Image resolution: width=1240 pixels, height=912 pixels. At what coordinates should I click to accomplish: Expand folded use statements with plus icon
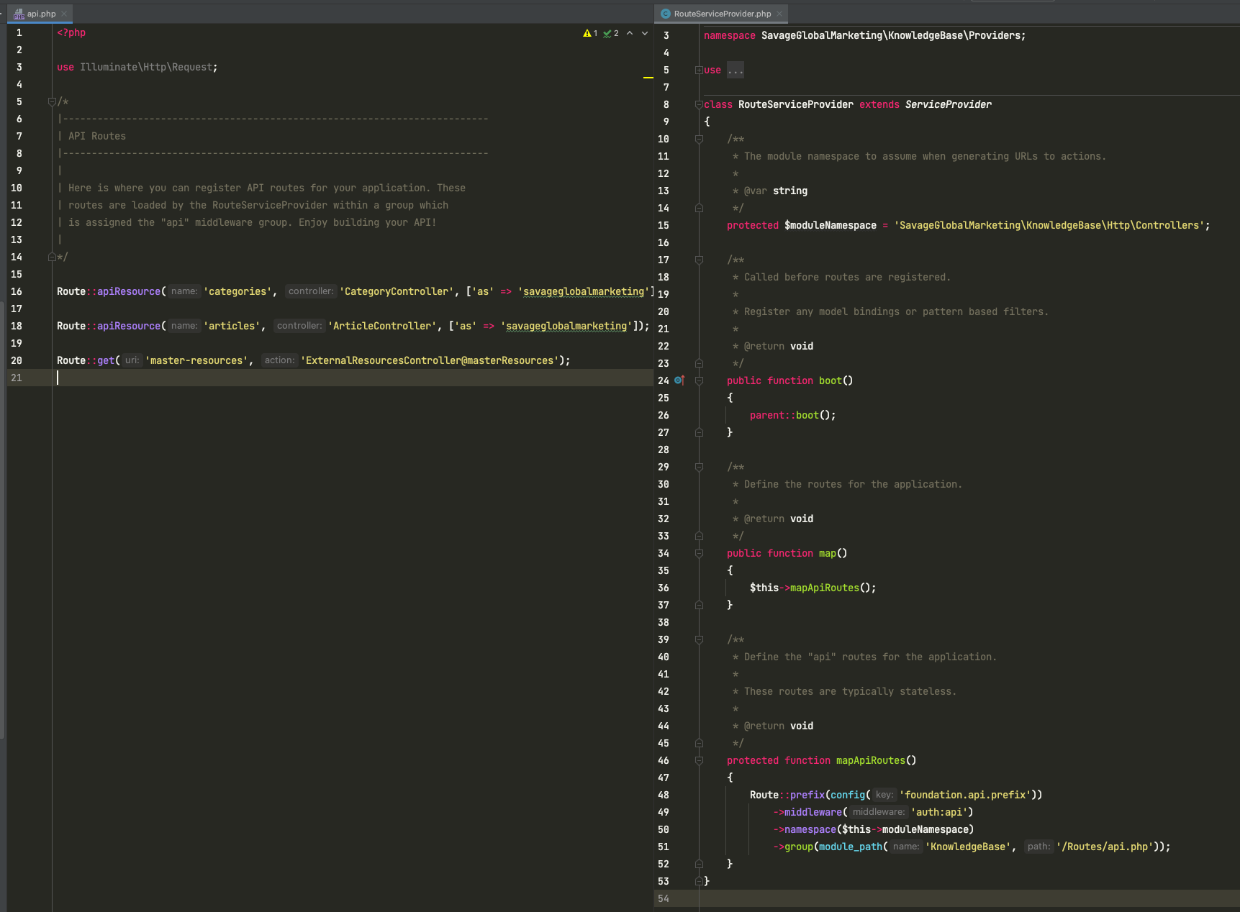[698, 70]
